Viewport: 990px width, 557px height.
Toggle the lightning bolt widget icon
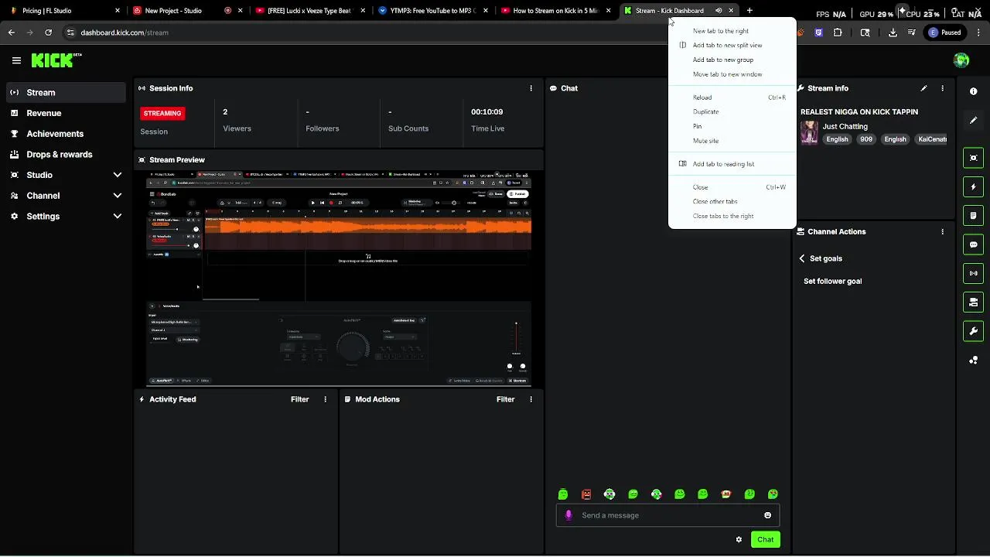[973, 186]
